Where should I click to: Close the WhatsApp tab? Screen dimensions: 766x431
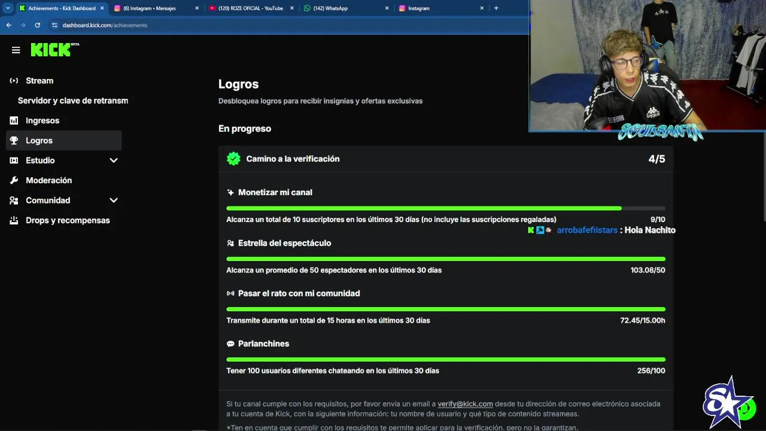click(387, 8)
